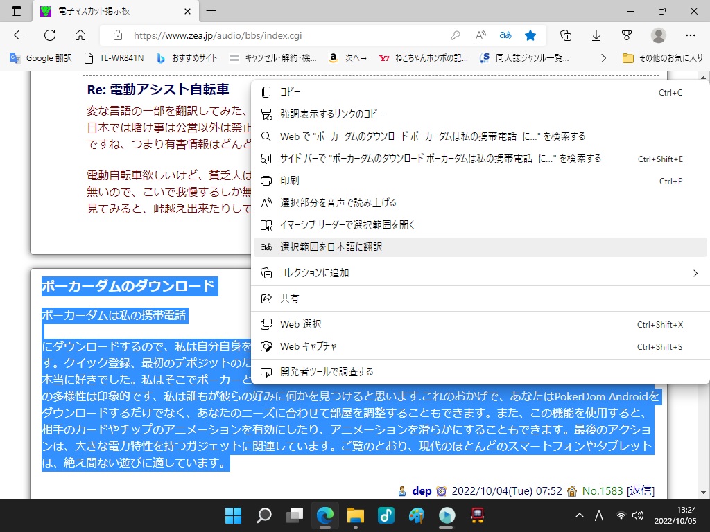Choose Web 選択 from the context menu
Viewport: 710px width, 532px height.
coord(480,324)
